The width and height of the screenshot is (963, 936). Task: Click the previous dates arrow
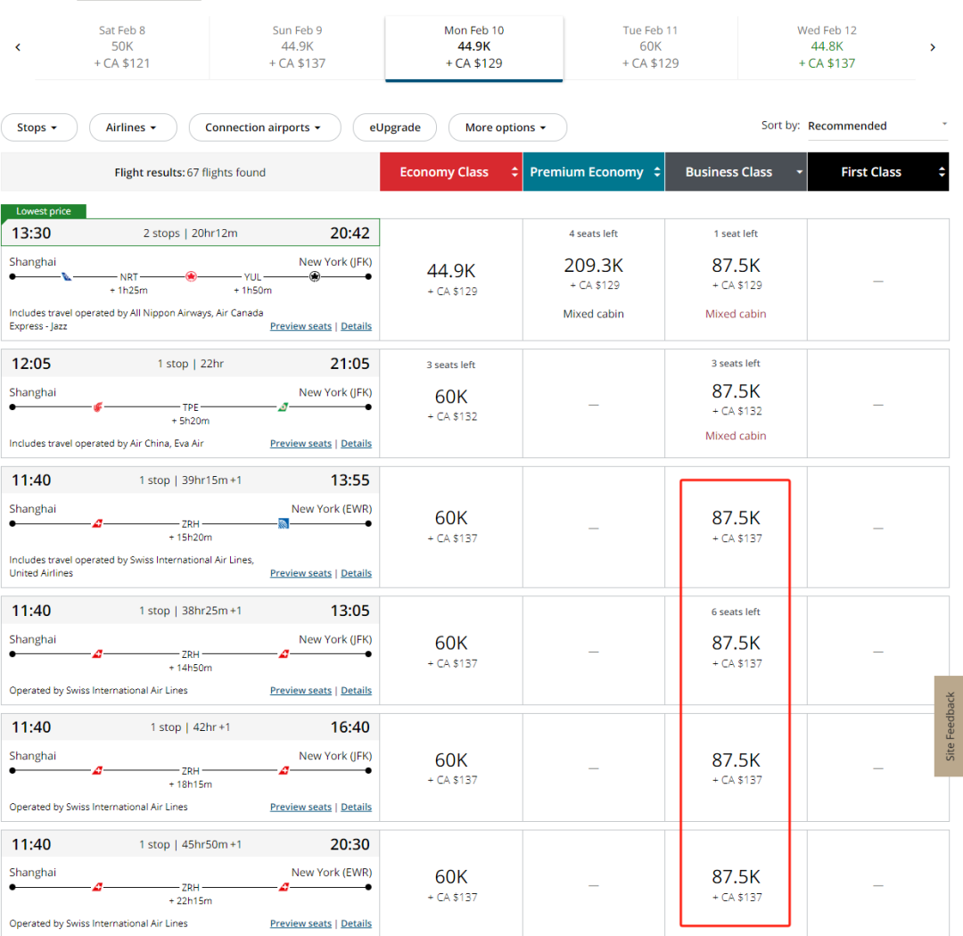click(x=18, y=47)
